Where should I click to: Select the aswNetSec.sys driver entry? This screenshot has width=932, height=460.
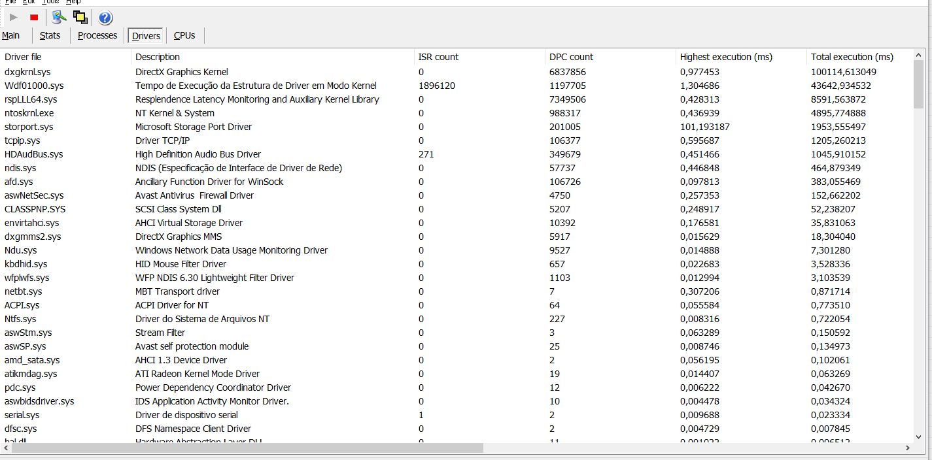click(x=34, y=195)
